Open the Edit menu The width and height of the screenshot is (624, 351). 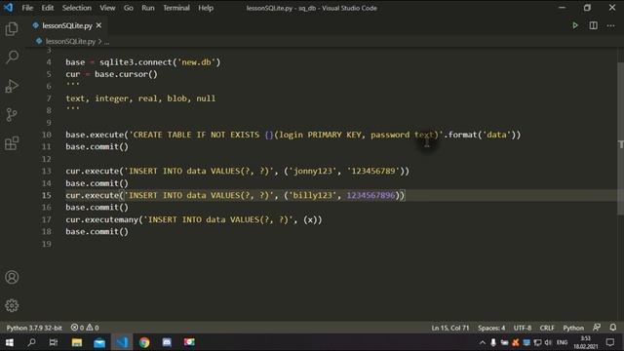click(x=48, y=8)
